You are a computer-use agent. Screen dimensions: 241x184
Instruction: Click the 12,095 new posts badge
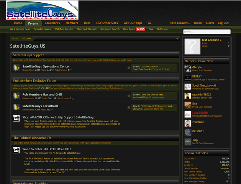pos(141,29)
